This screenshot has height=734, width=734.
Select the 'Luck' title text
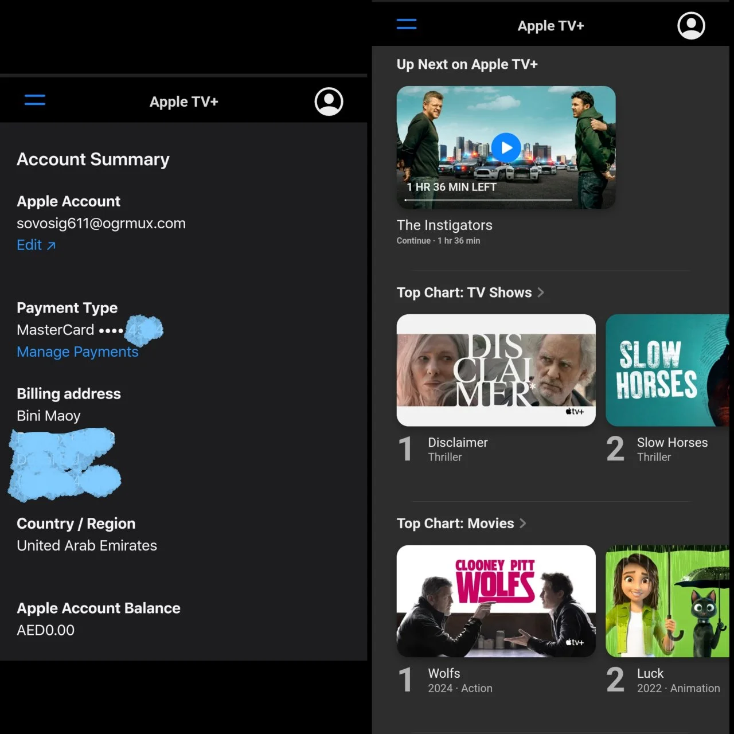[x=650, y=673]
